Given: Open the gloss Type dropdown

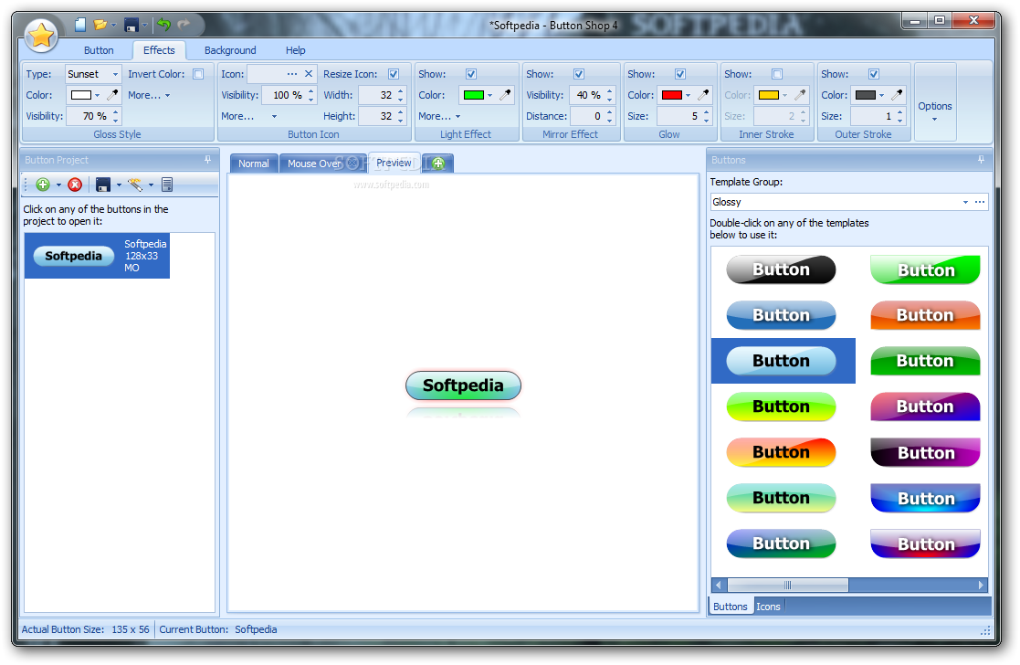Looking at the screenshot, I should coord(115,74).
